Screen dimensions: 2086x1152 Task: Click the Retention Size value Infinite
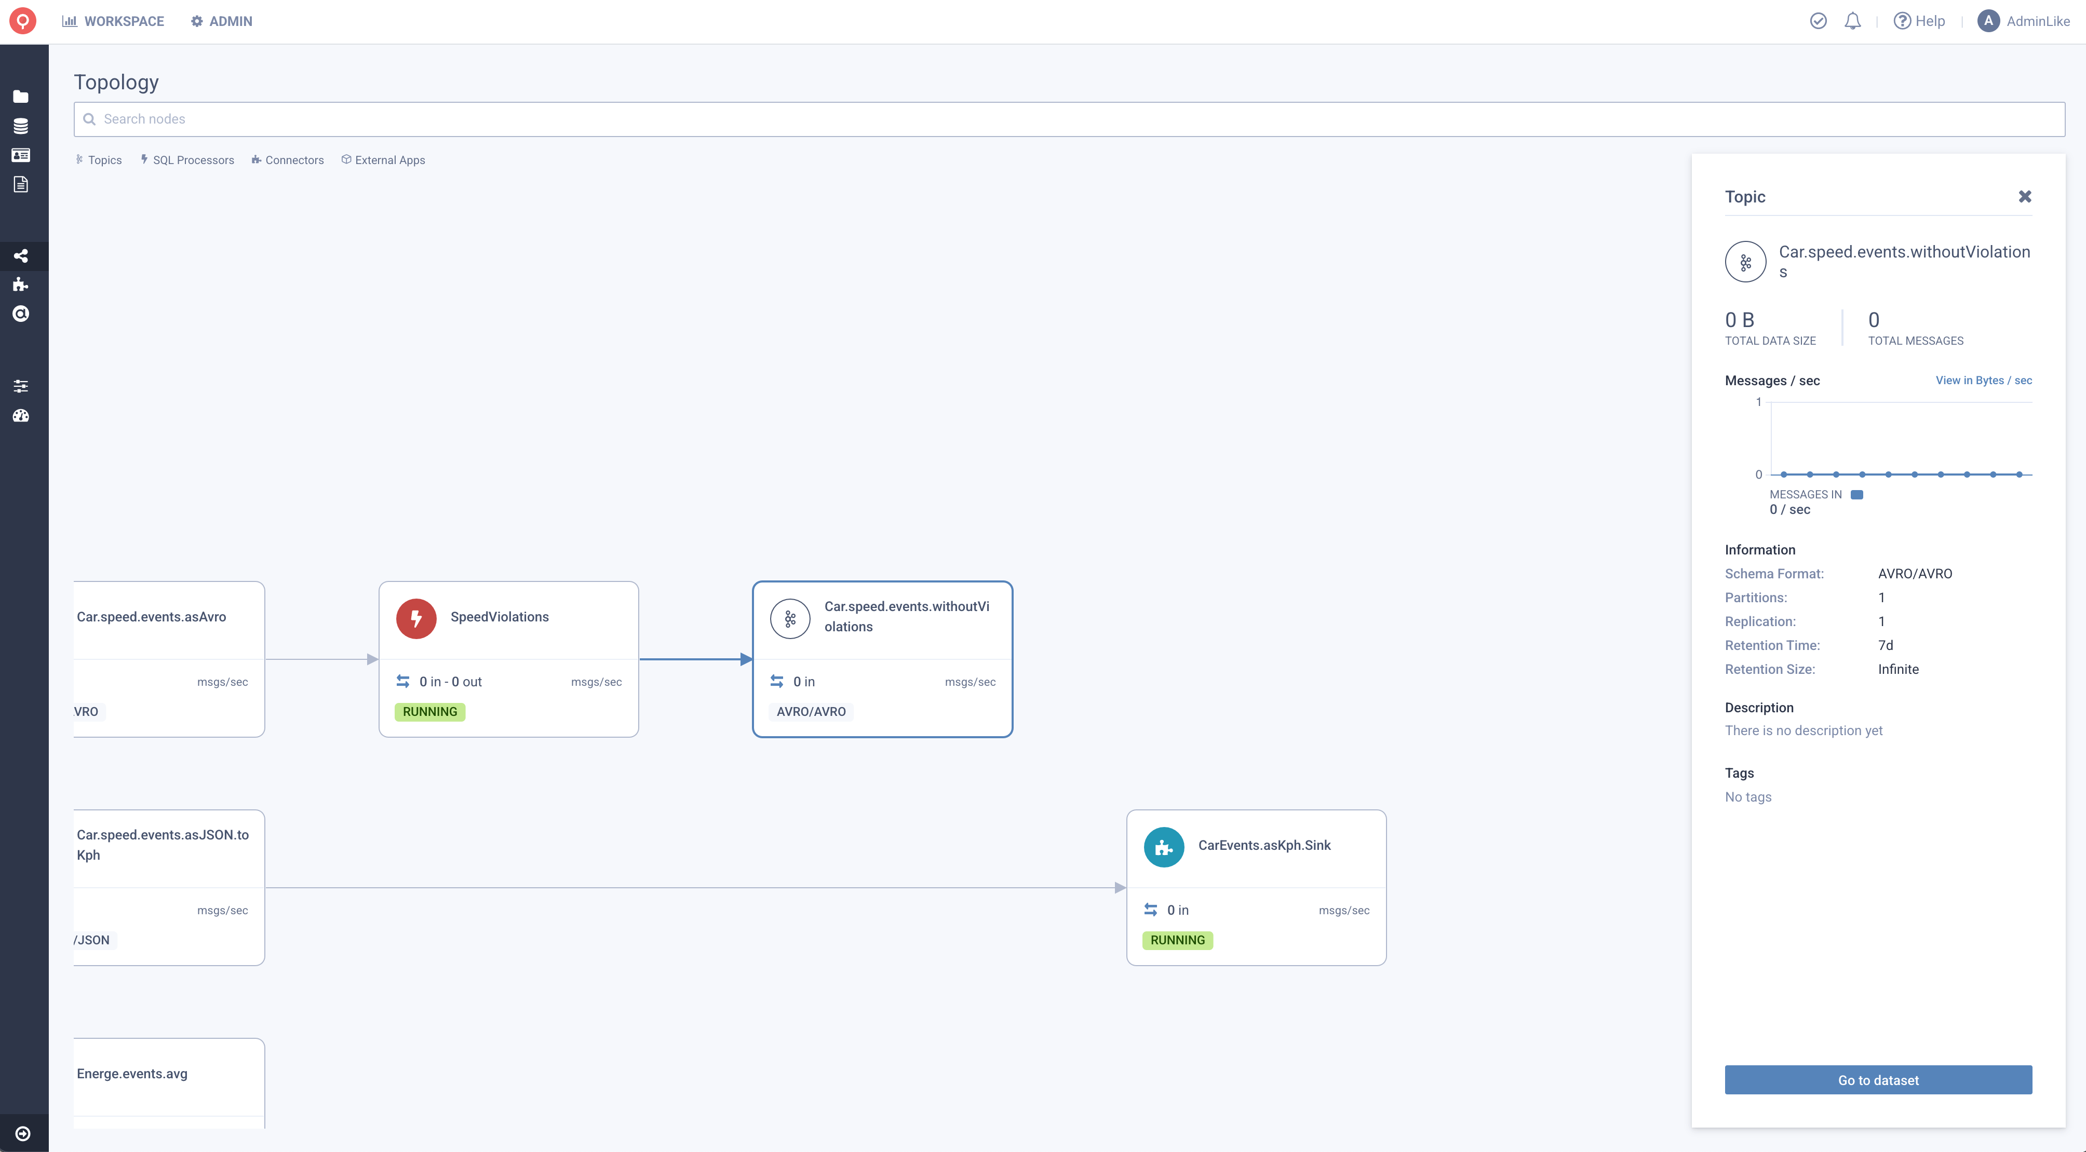click(1898, 669)
